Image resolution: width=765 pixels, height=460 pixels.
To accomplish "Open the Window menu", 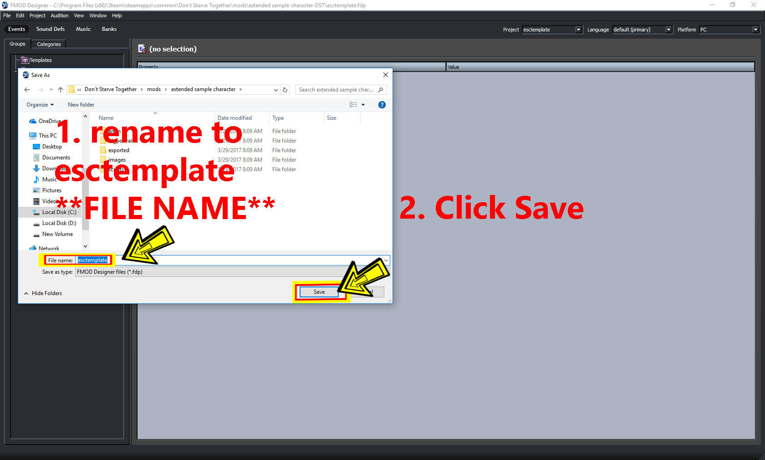I will click(98, 15).
